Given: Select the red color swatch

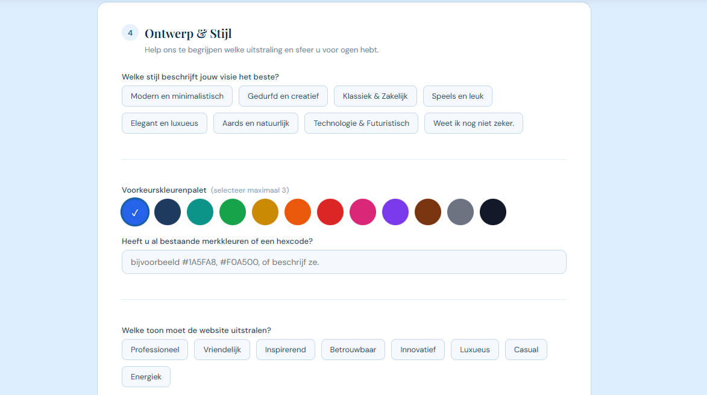Looking at the screenshot, I should tap(330, 212).
